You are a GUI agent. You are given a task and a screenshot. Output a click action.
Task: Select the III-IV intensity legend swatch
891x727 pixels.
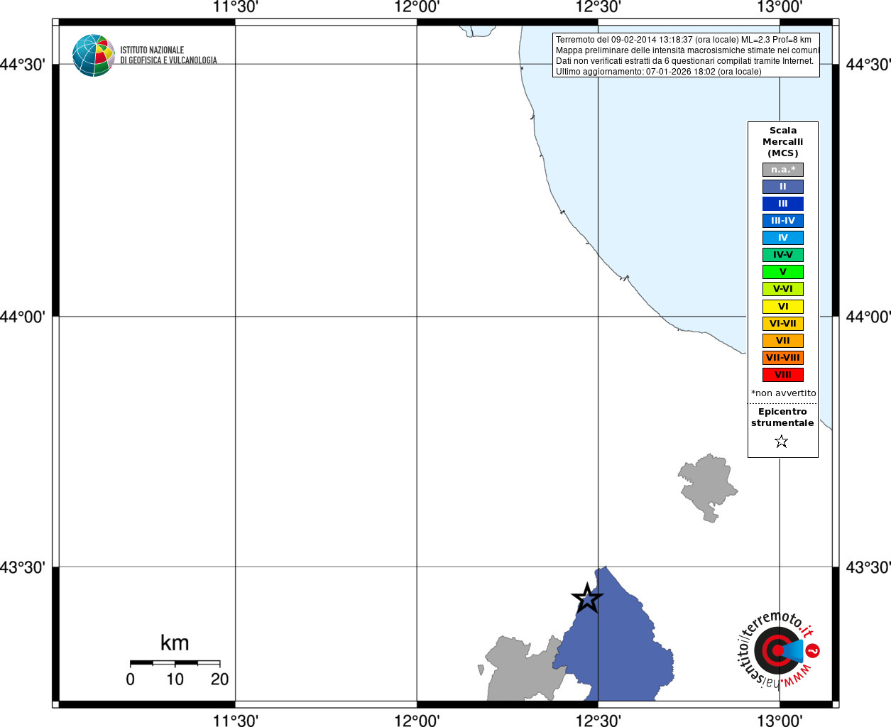783,221
